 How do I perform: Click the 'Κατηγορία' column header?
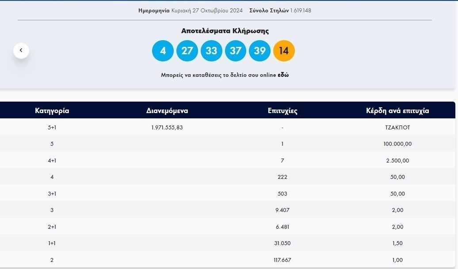[52, 111]
